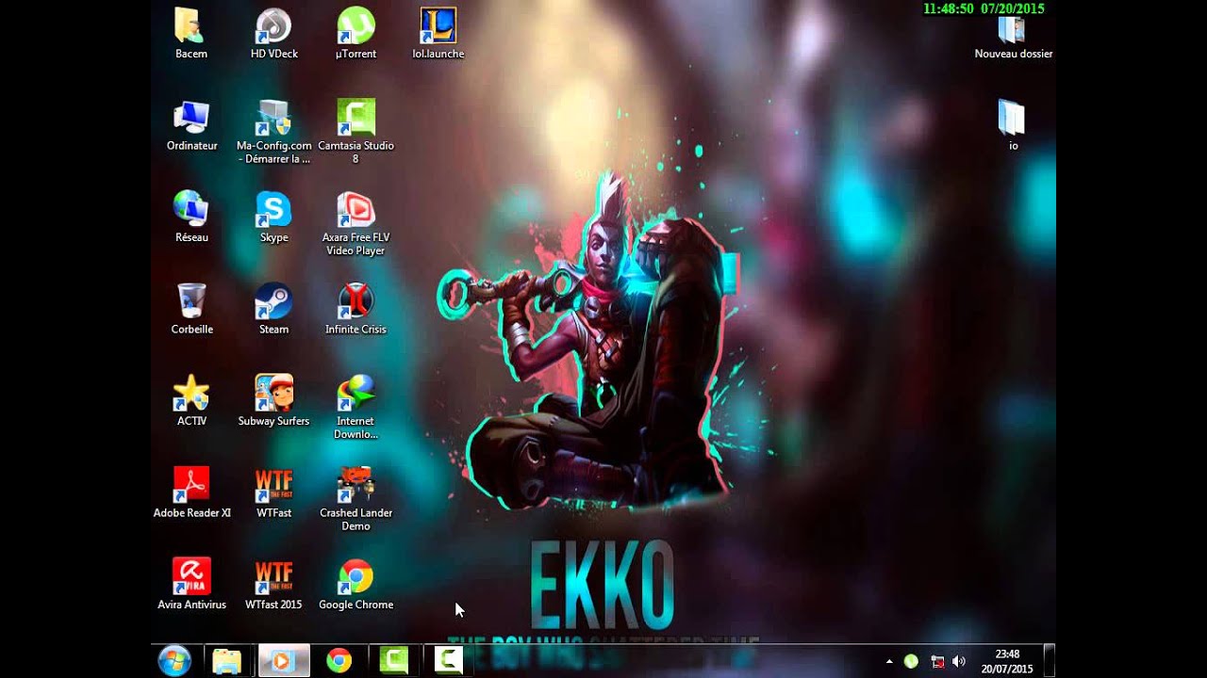This screenshot has width=1207, height=678.
Task: Open the µTorrent shortcut
Action: [355, 34]
